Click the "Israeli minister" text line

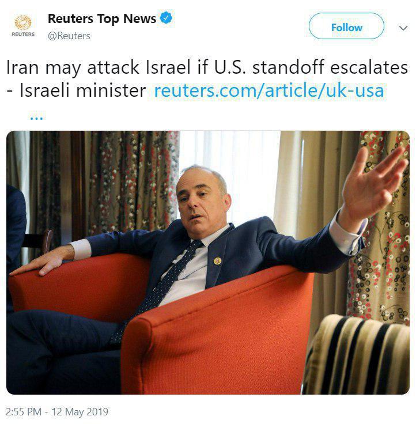tap(76, 90)
